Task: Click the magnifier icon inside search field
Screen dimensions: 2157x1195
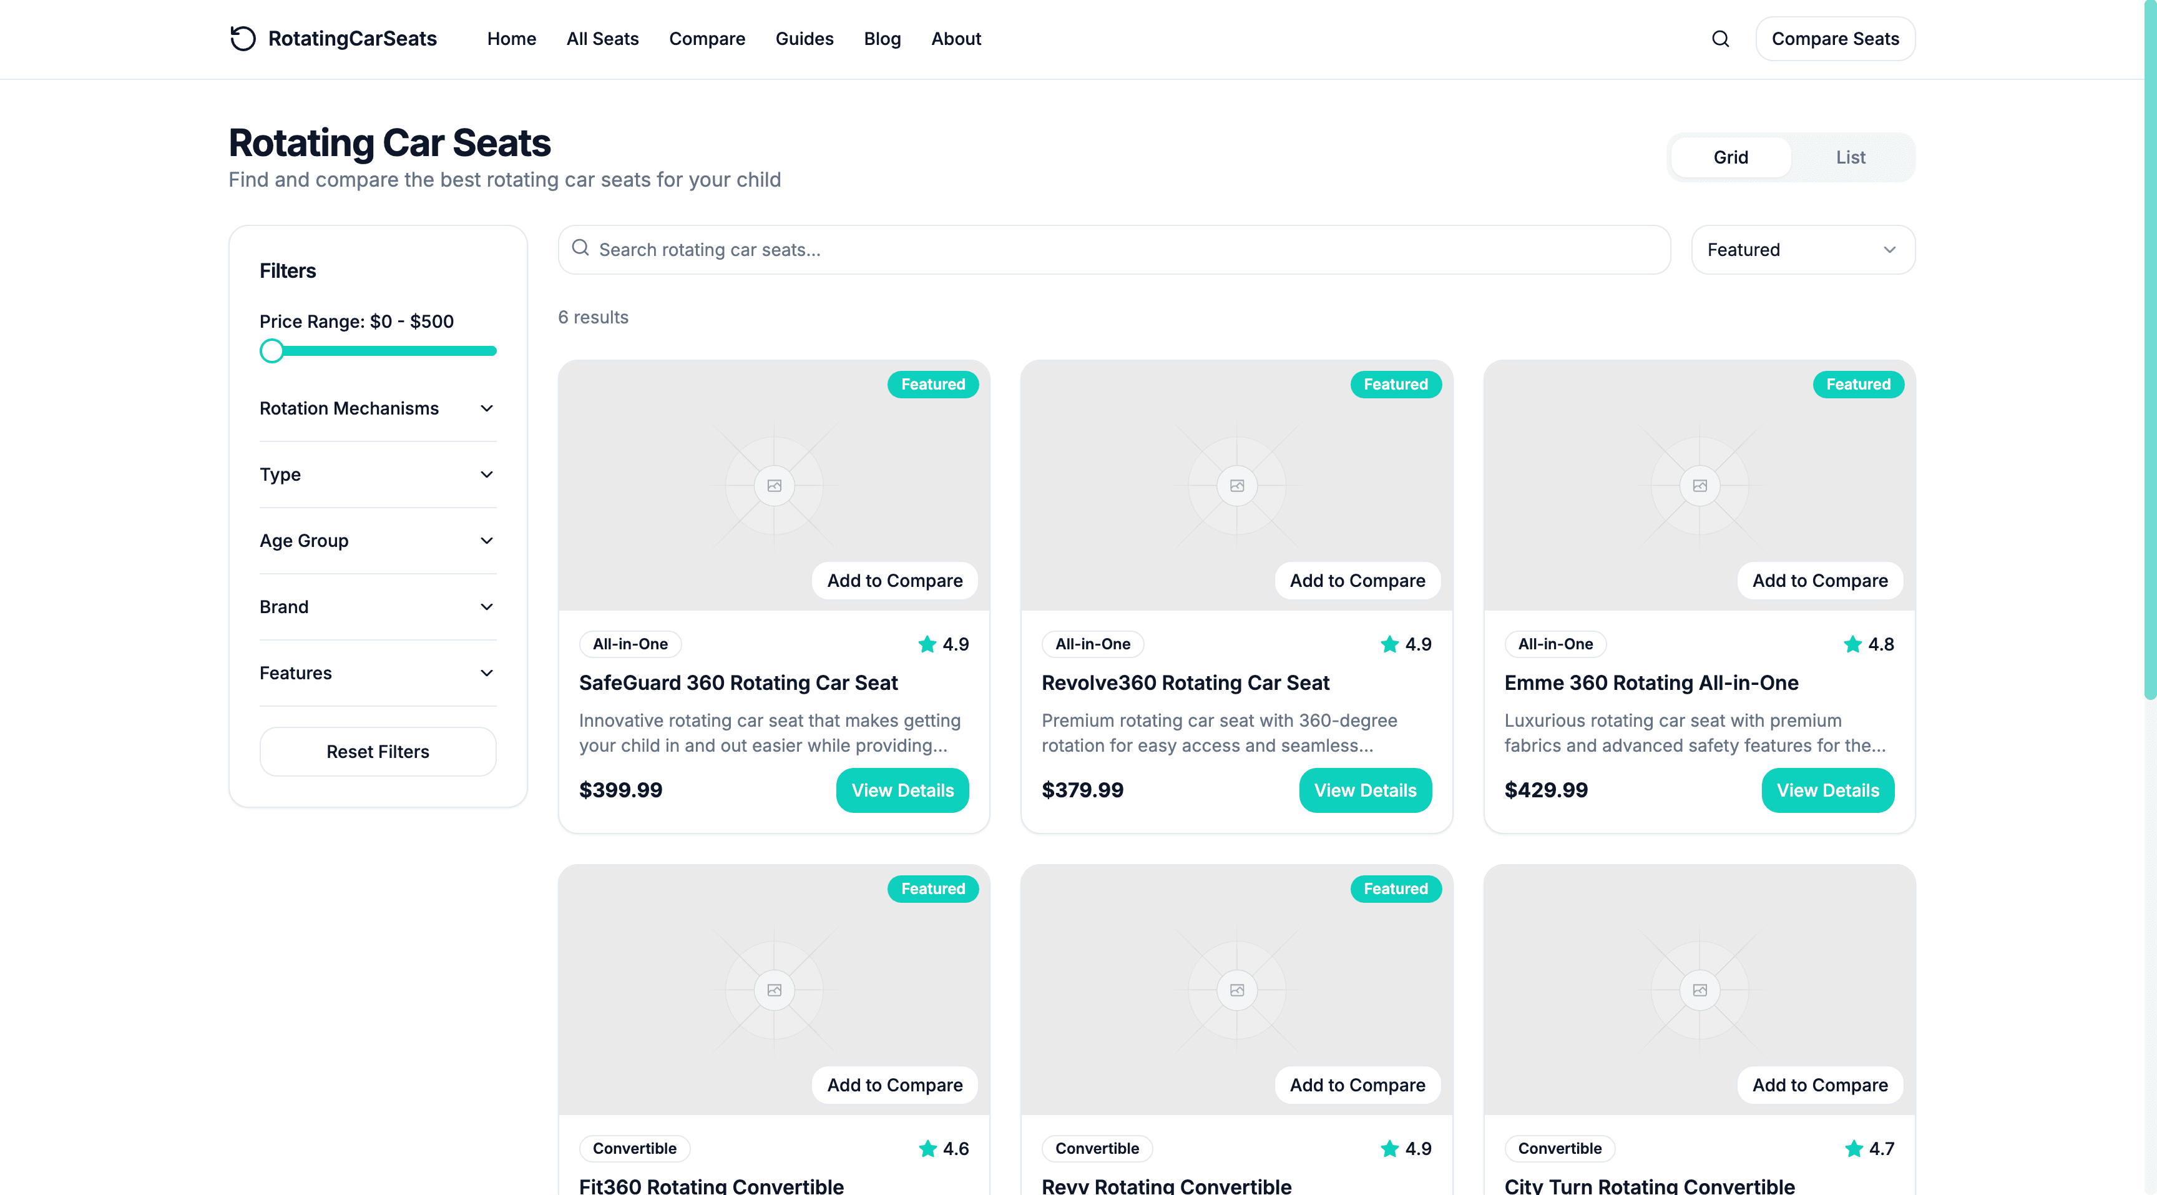Action: click(580, 248)
